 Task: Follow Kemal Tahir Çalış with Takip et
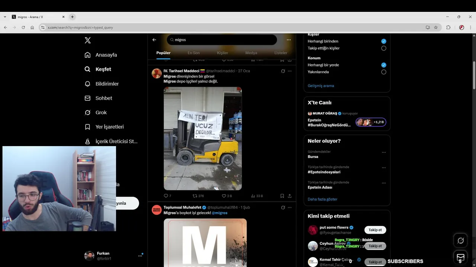tap(375, 262)
